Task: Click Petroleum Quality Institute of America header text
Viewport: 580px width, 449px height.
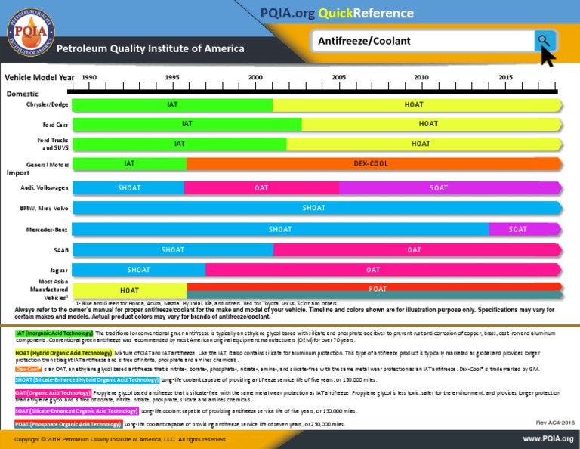Action: (150, 48)
